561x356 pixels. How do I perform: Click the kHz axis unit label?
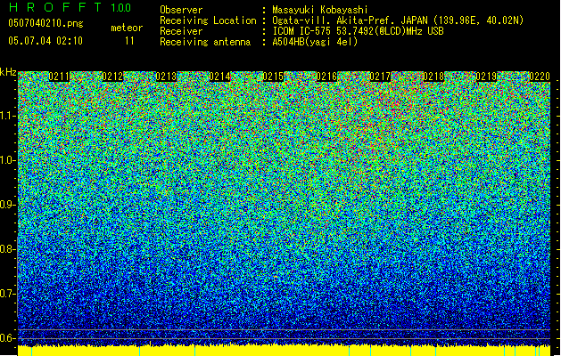coord(8,72)
